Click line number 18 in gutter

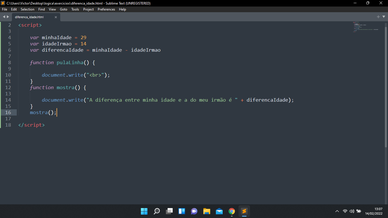pyautogui.click(x=8, y=125)
